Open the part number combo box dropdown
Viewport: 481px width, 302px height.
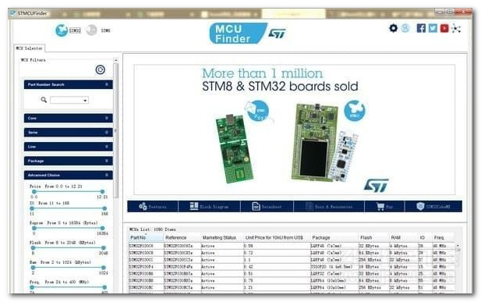pyautogui.click(x=85, y=100)
